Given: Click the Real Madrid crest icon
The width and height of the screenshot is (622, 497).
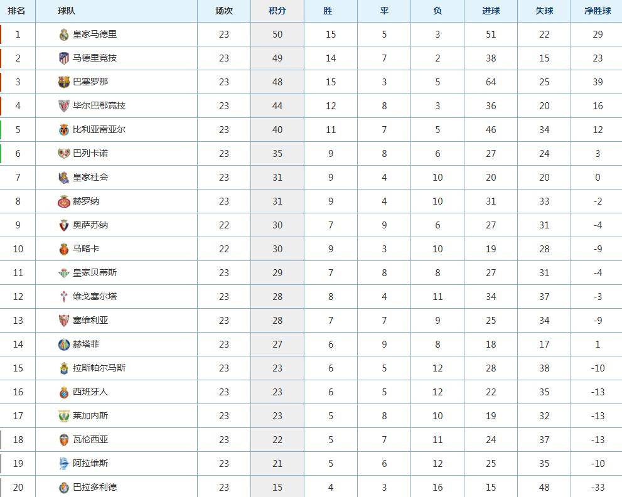Looking at the screenshot, I should (64, 35).
